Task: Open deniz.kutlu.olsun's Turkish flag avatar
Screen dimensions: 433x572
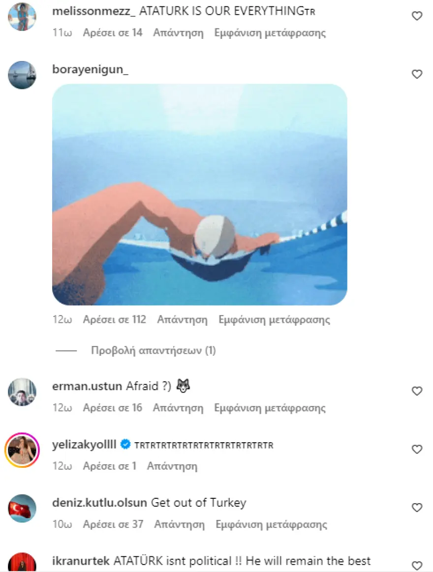Action: point(22,508)
